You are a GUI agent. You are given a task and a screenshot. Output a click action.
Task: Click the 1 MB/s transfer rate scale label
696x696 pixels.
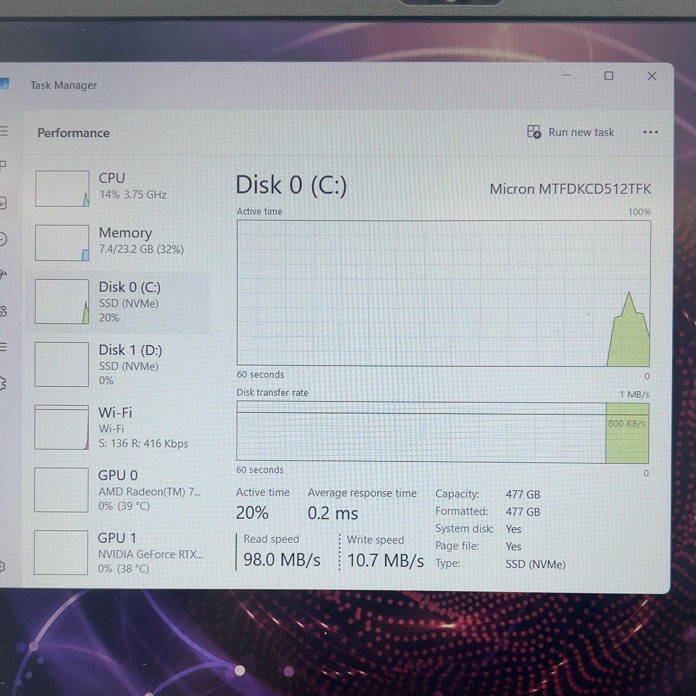point(634,394)
